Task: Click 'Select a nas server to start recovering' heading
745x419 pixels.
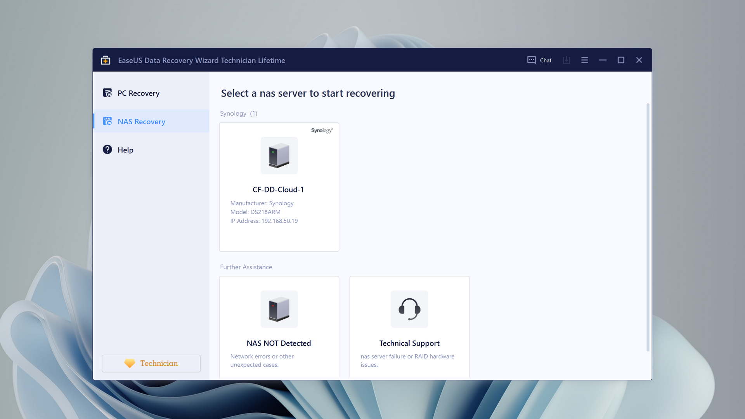Action: pyautogui.click(x=308, y=93)
